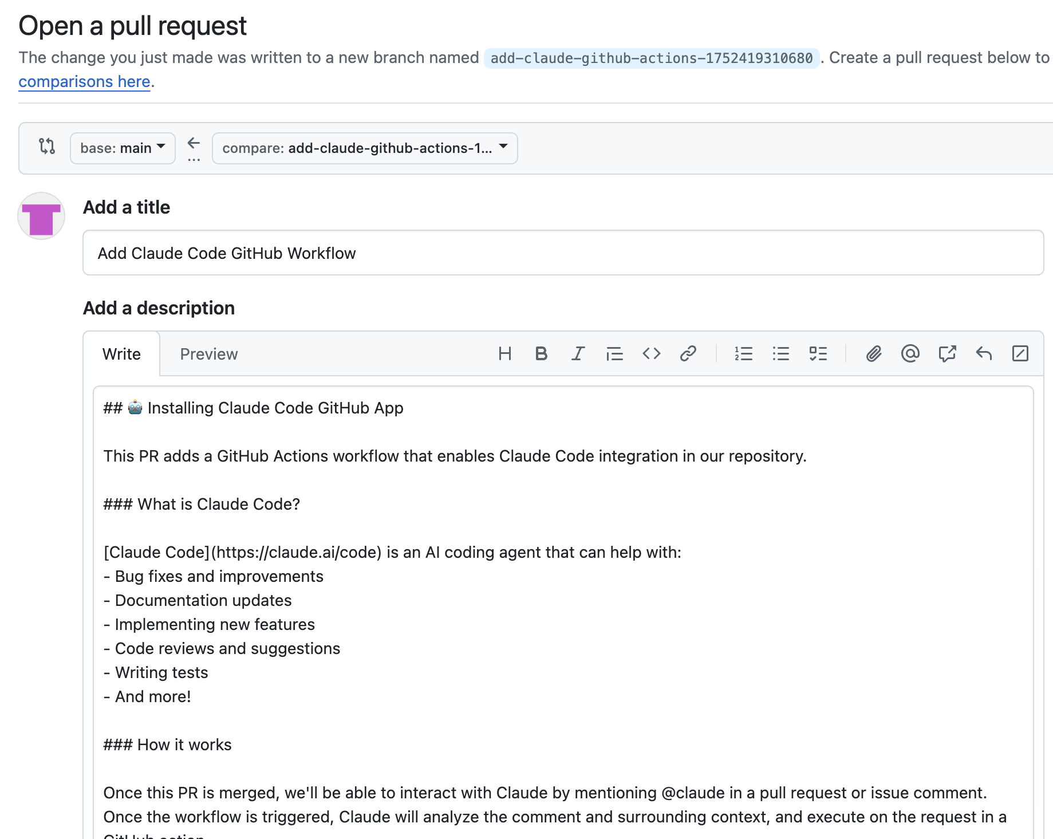The height and width of the screenshot is (839, 1053).
Task: Insert a quote block
Action: [614, 353]
